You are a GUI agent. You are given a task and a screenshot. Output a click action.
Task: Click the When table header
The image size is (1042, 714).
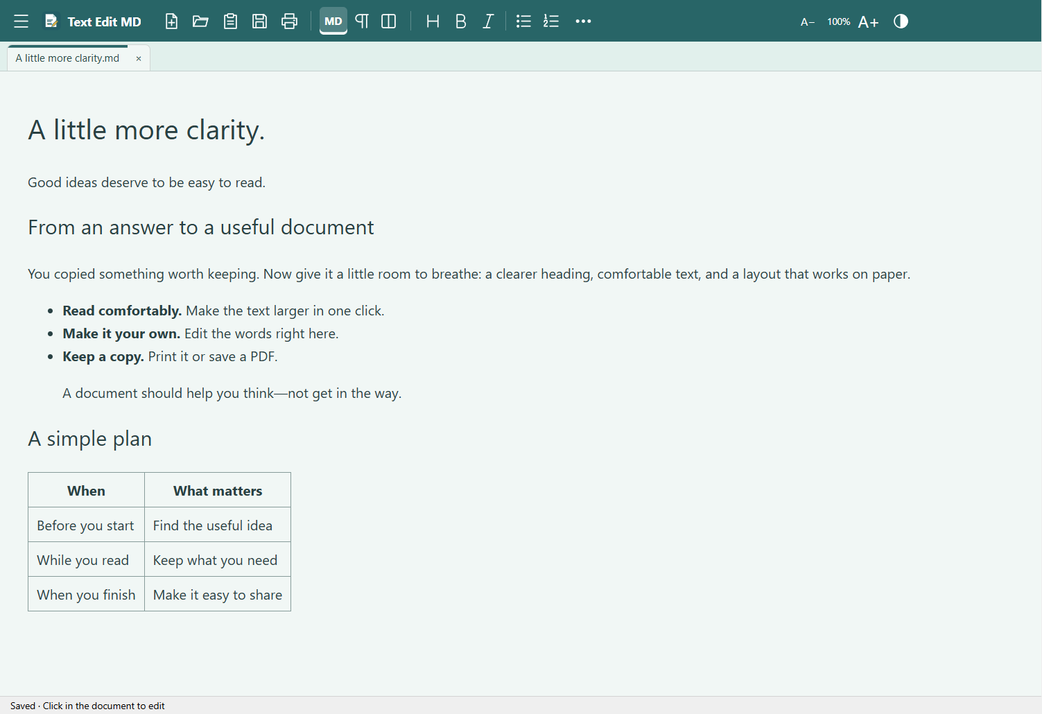[86, 490]
